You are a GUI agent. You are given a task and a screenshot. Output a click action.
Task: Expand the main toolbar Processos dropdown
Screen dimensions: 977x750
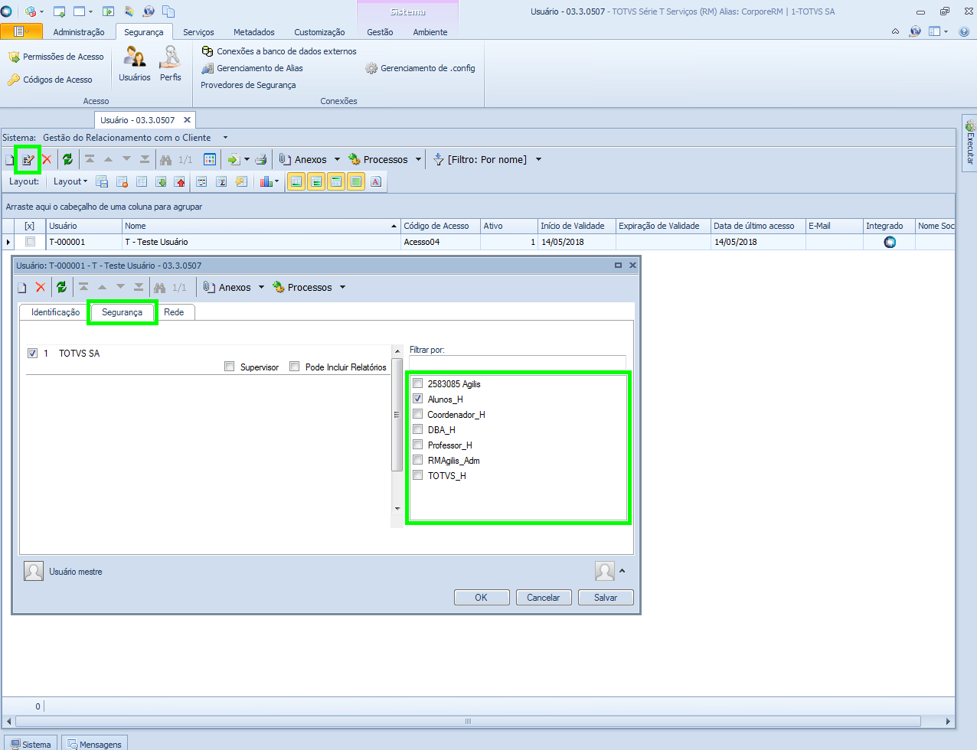tap(418, 159)
